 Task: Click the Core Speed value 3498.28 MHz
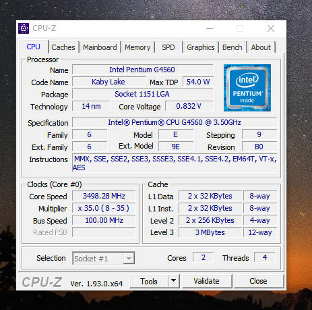click(104, 196)
